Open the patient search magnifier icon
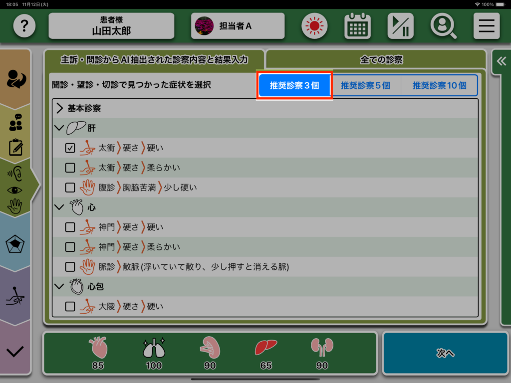Screen dimensions: 511x383 click(443, 26)
